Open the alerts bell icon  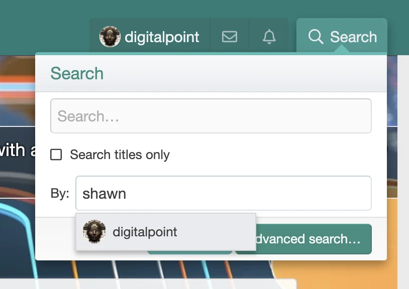[269, 37]
